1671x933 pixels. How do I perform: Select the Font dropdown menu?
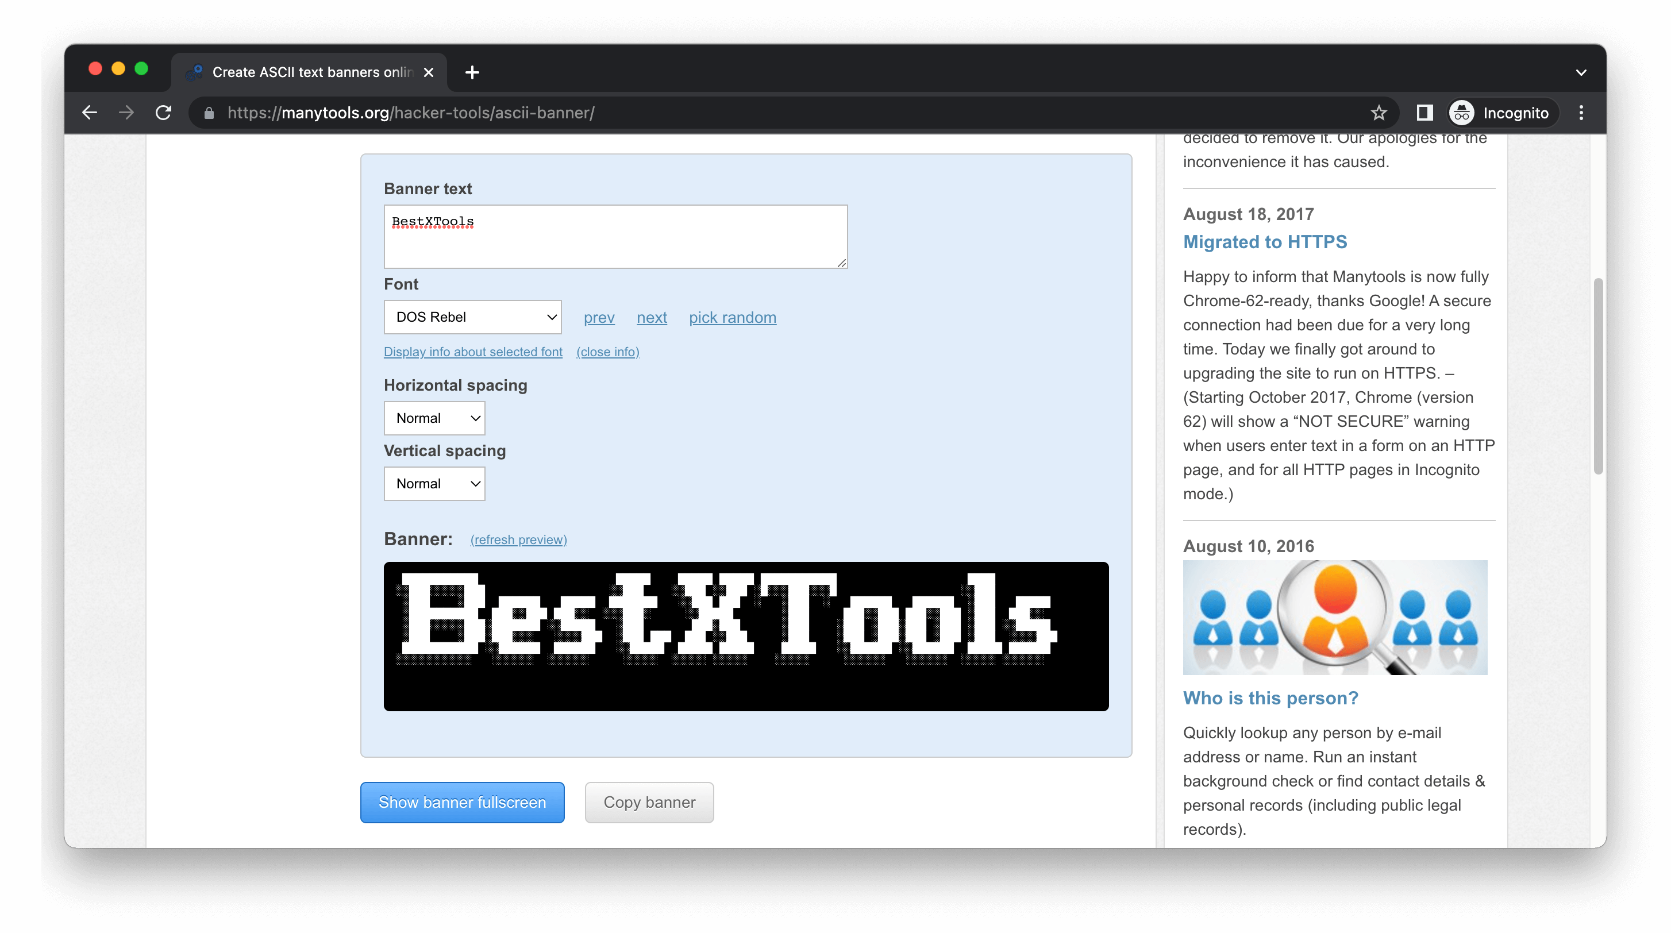[x=471, y=317]
